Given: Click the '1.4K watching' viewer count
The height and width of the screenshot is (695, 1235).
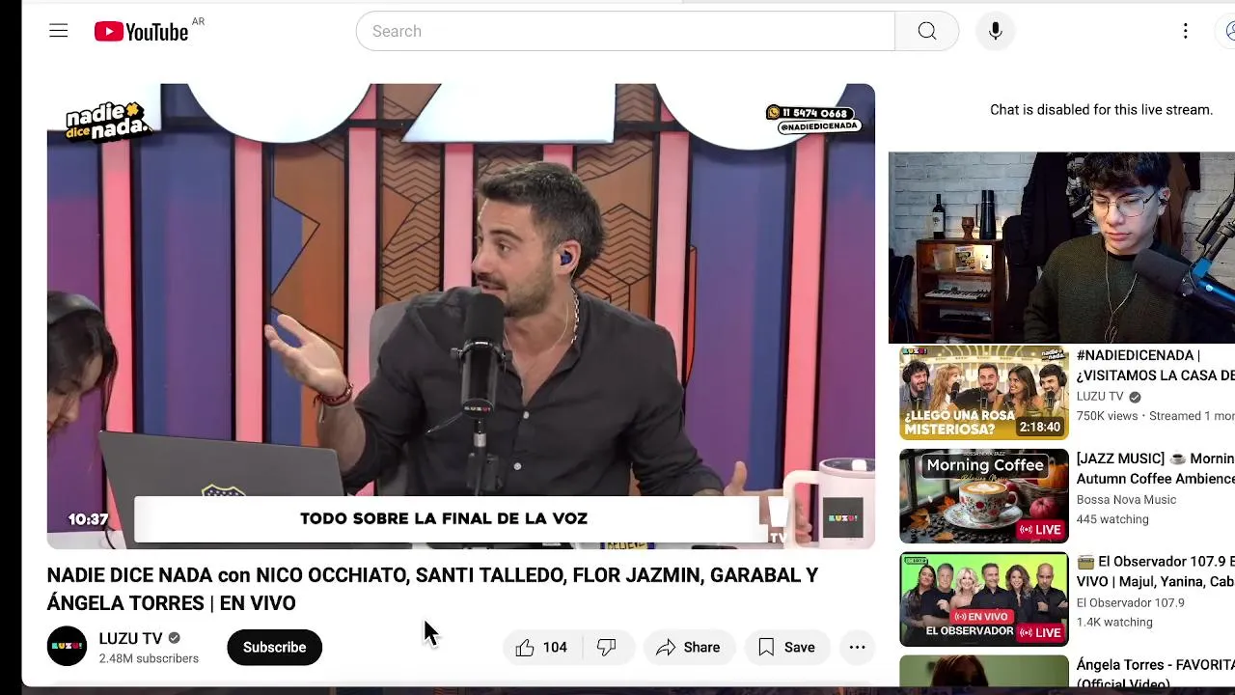Looking at the screenshot, I should pyautogui.click(x=1114, y=623).
